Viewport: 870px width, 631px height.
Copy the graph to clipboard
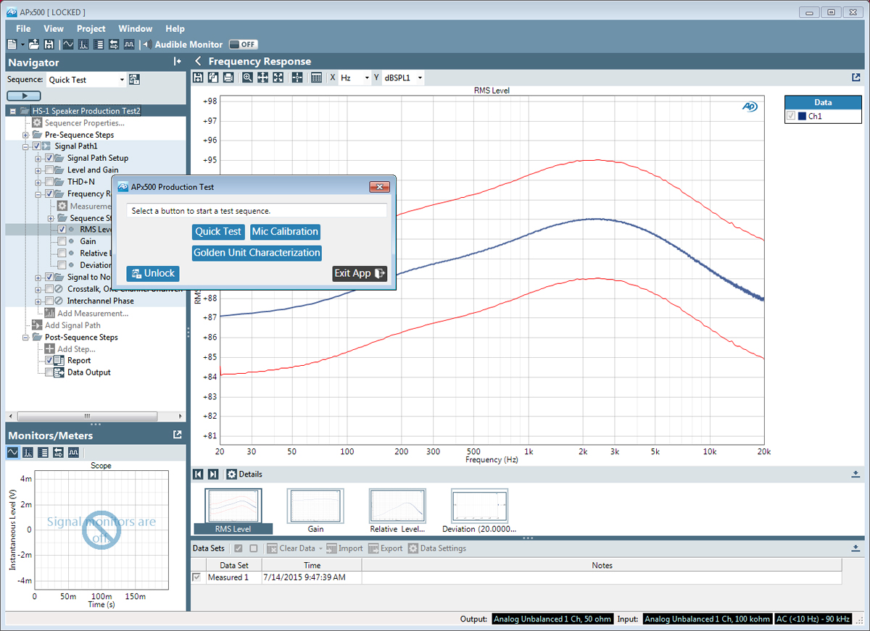[212, 77]
